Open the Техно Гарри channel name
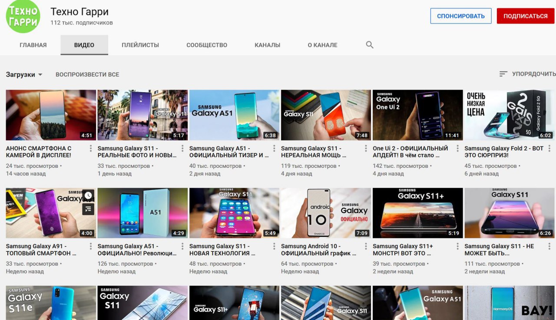556x320 pixels. tap(79, 12)
